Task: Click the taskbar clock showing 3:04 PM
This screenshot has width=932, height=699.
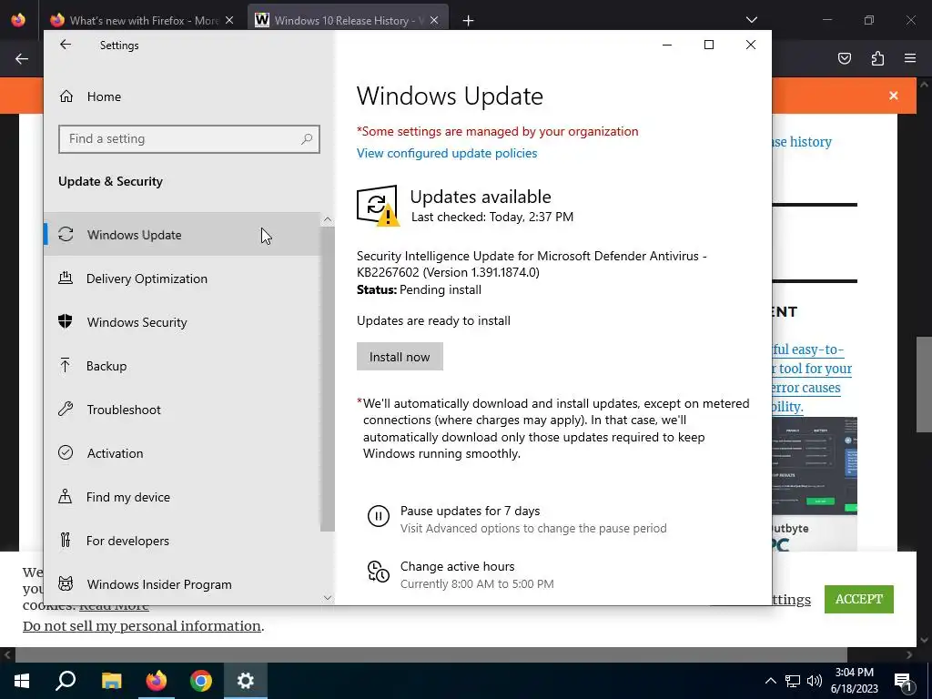Action: tap(854, 681)
